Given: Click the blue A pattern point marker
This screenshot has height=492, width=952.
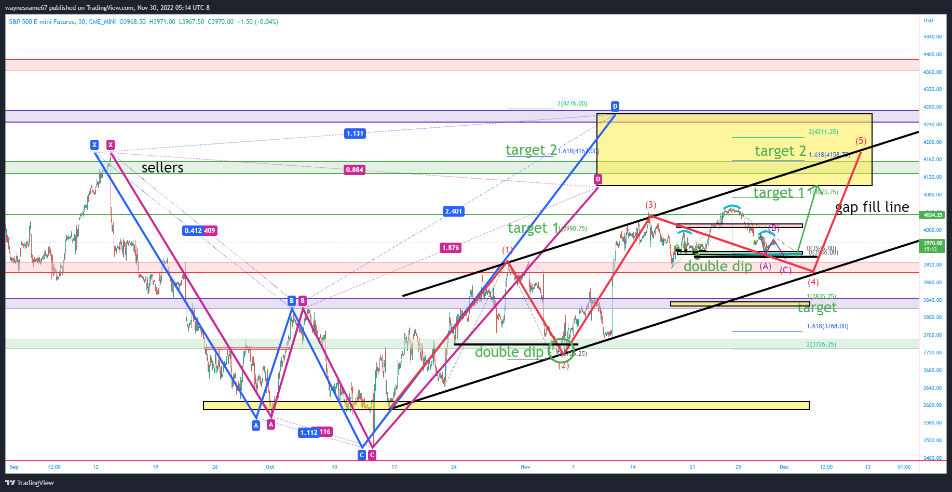Looking at the screenshot, I should (x=256, y=425).
